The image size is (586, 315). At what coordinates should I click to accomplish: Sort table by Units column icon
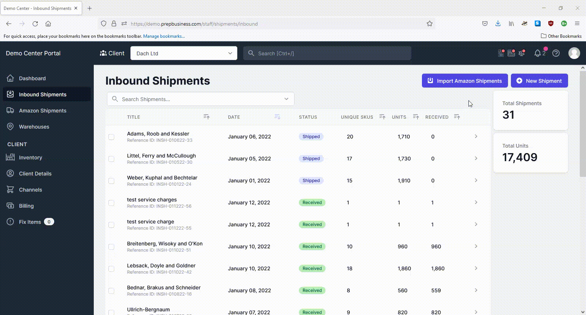point(416,116)
